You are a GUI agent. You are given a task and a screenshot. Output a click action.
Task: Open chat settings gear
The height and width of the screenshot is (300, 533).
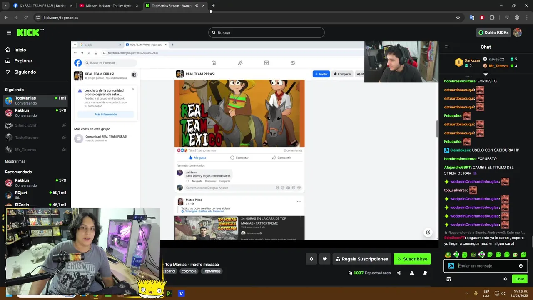pyautogui.click(x=505, y=279)
